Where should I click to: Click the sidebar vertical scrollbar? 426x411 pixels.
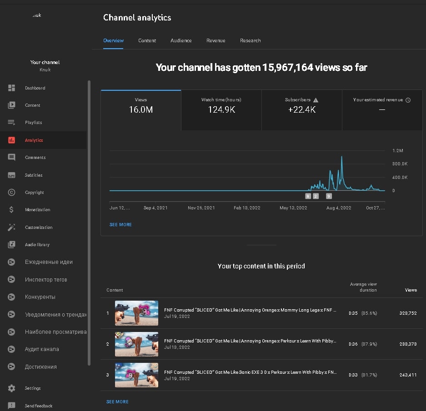(x=89, y=223)
